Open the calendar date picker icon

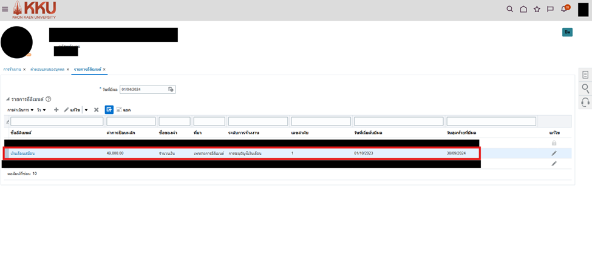pos(171,89)
